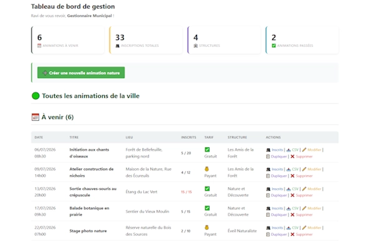
Task: Click the calendar icon in the Animations à venir card
Action: click(39, 45)
